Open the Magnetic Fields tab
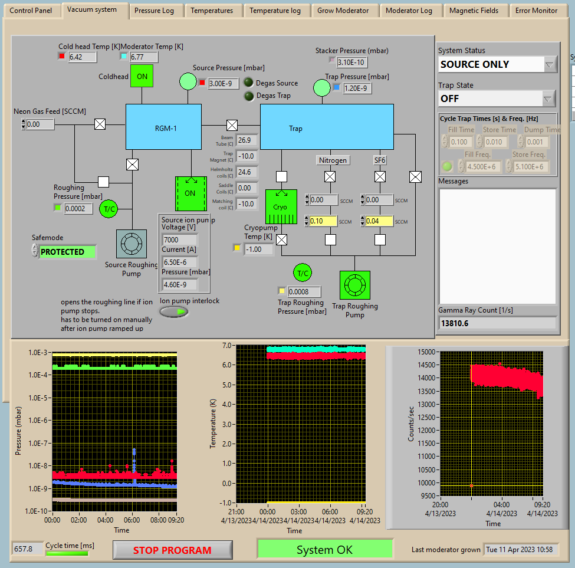The width and height of the screenshot is (575, 568). 474,11
